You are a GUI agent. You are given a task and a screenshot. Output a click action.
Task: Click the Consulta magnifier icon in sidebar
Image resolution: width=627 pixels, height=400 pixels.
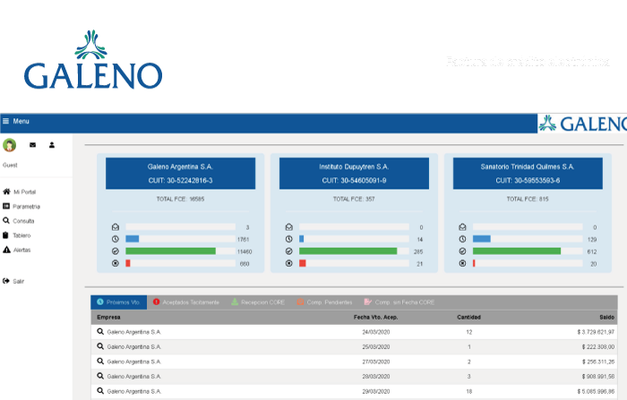(x=6, y=220)
